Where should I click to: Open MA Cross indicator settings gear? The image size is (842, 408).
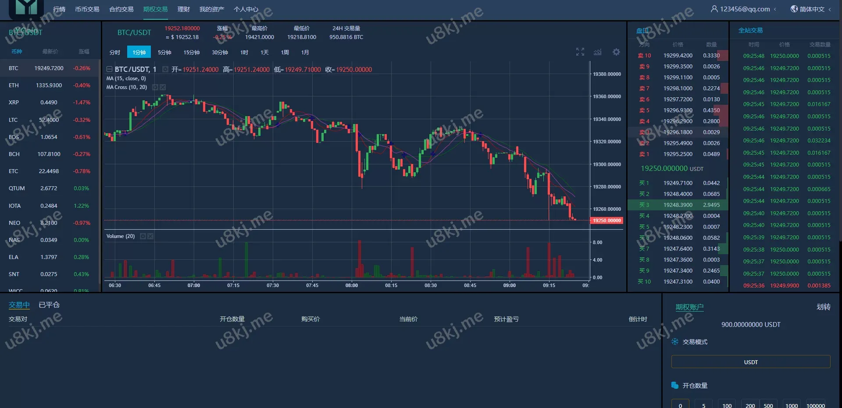[x=155, y=87]
